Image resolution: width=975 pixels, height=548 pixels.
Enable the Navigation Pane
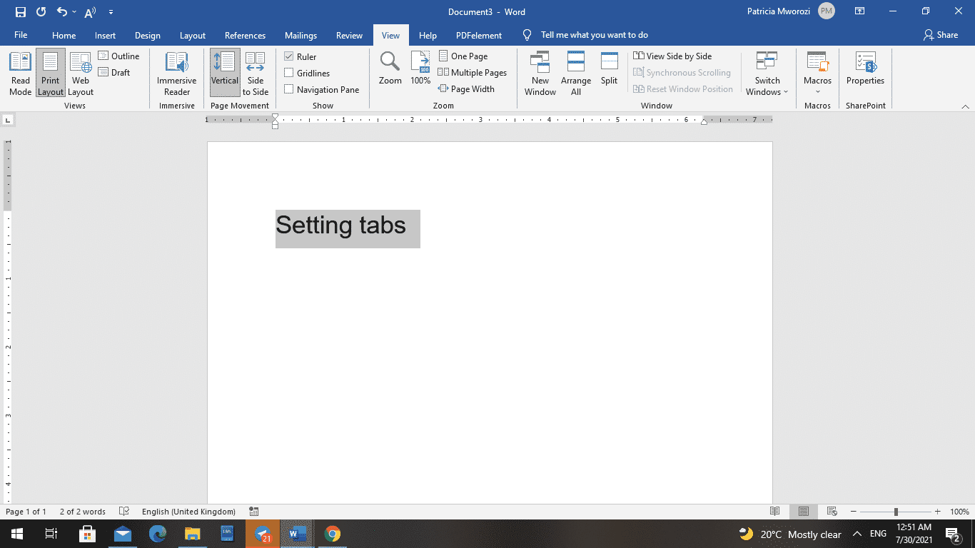click(290, 89)
